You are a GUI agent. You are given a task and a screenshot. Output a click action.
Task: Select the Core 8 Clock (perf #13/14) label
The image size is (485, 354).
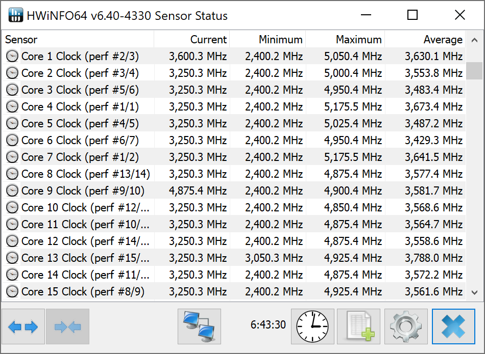86,174
